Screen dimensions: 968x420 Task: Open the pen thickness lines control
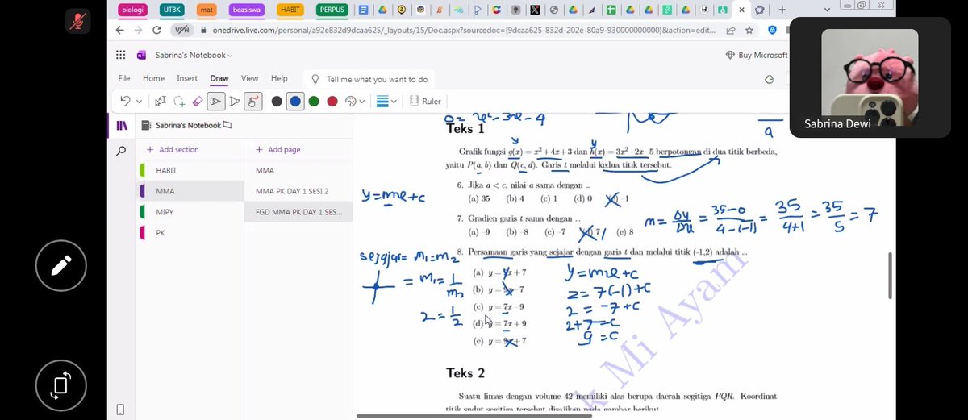click(382, 101)
